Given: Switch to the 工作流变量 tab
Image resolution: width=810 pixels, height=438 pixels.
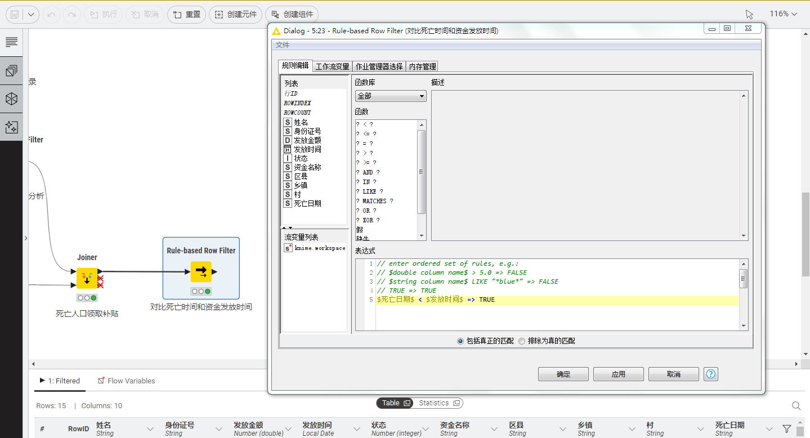Looking at the screenshot, I should point(332,66).
